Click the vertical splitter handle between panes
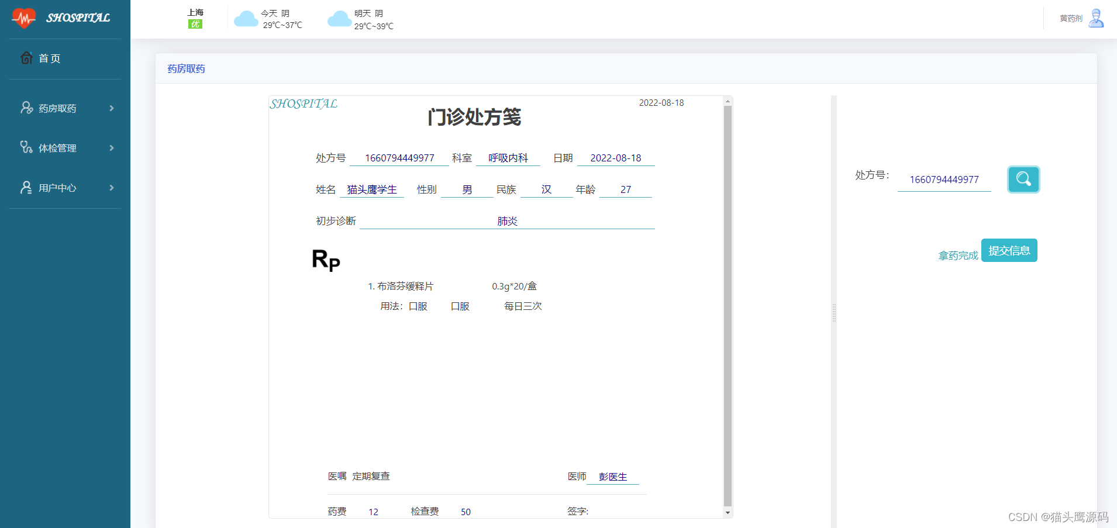 [834, 313]
